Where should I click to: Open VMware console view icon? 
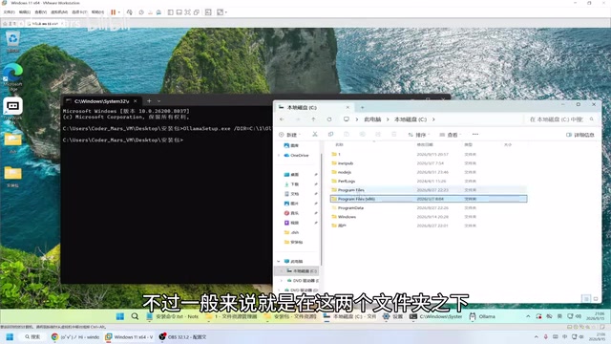tap(208, 12)
